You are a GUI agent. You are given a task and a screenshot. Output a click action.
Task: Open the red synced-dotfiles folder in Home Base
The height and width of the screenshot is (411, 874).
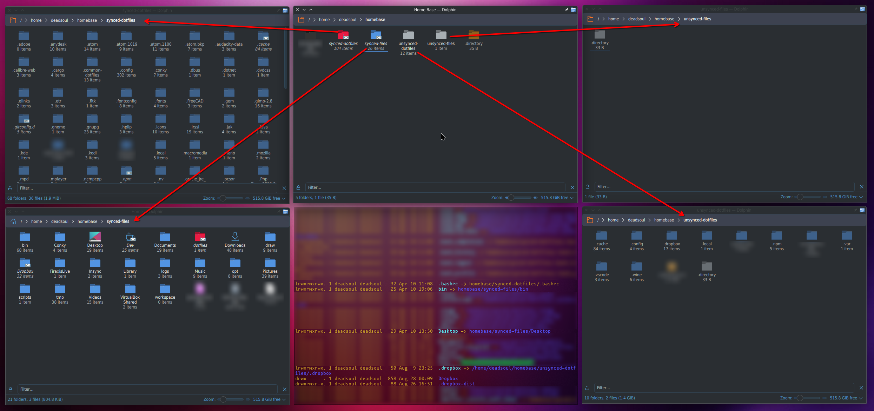343,35
